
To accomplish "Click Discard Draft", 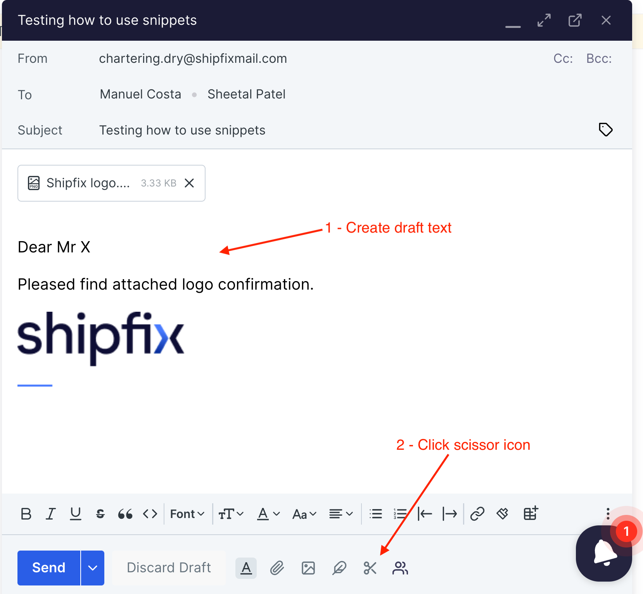I will (169, 568).
